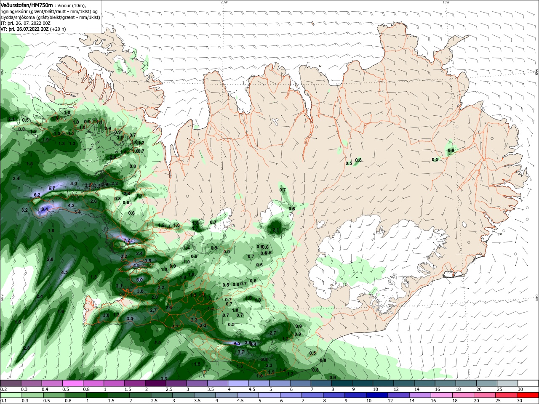
Task: Click the valid time line 'VT: þri. 26.07.2022 20Z'
Action: pyautogui.click(x=24, y=29)
